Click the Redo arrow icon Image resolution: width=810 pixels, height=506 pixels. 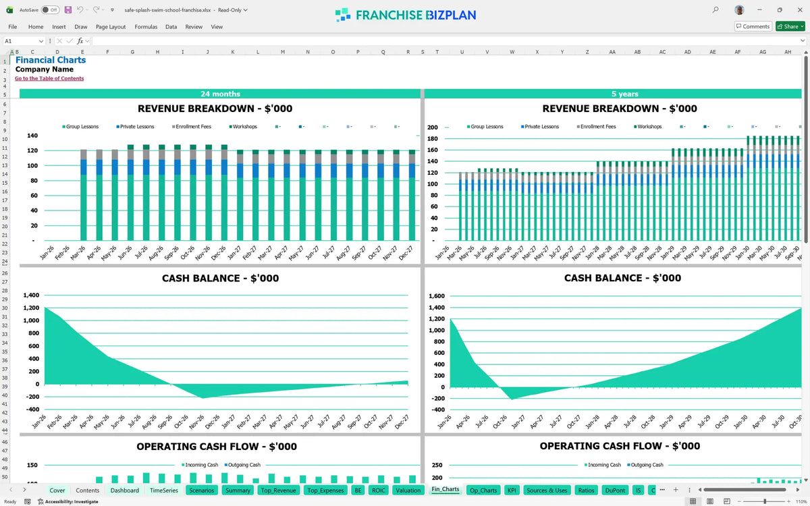pos(96,10)
